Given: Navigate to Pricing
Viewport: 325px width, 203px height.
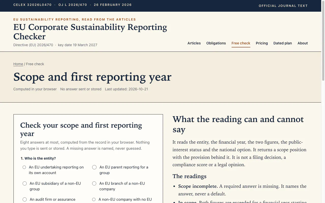Looking at the screenshot, I should tap(262, 43).
